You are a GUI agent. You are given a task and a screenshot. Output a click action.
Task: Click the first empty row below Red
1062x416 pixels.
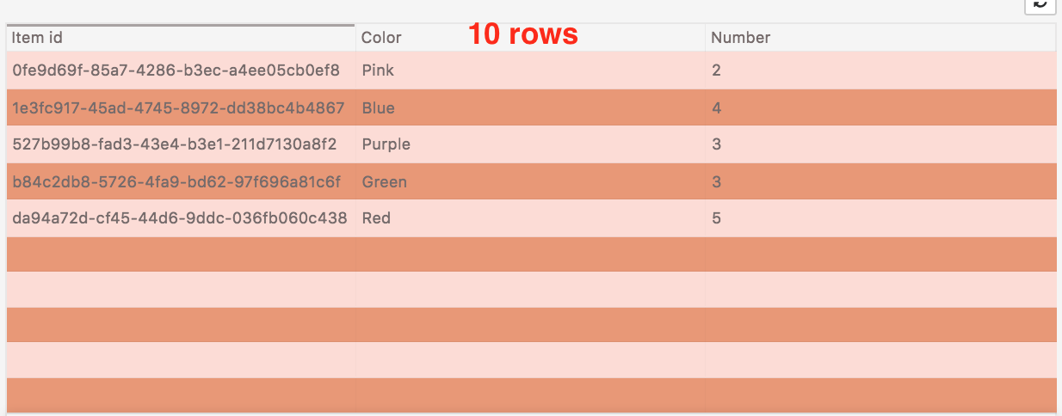[530, 254]
